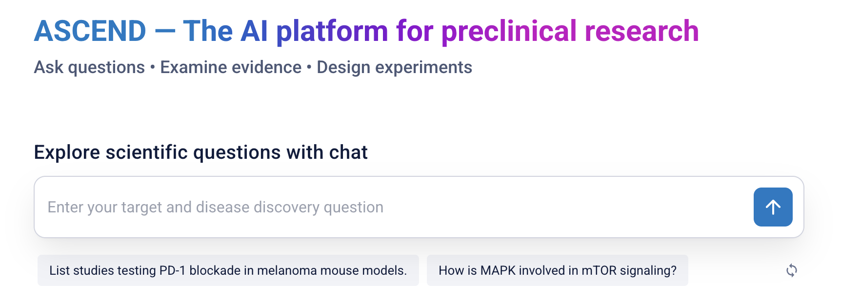Refresh the suggested questions
The width and height of the screenshot is (841, 302).
[791, 270]
